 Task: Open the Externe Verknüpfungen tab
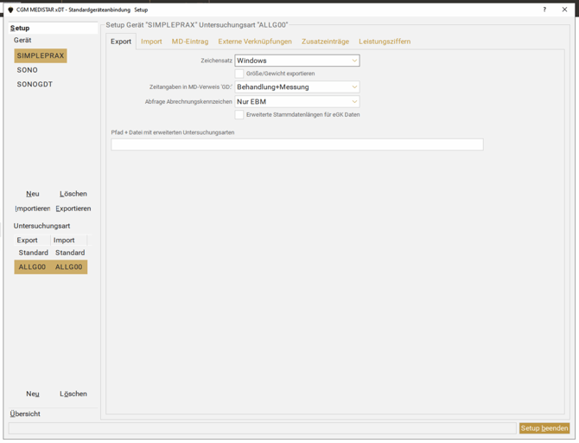pos(255,42)
